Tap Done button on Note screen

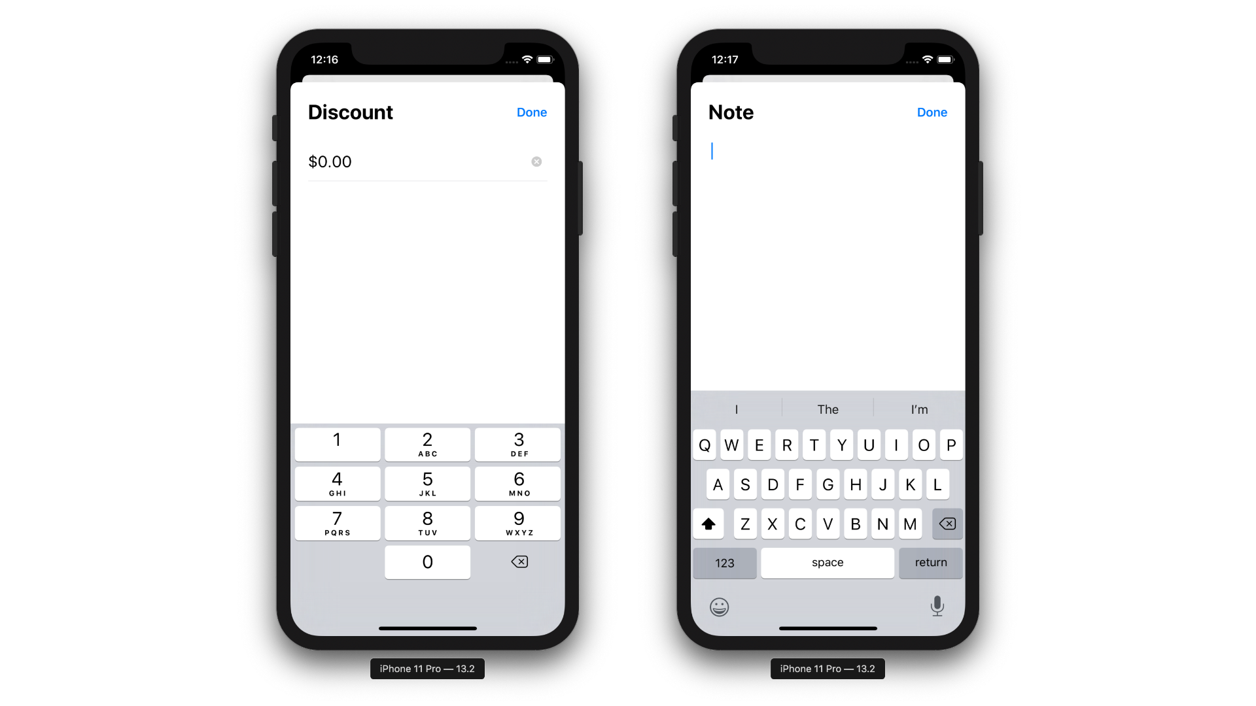932,112
